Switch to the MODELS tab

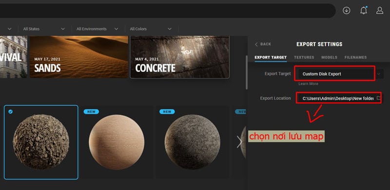point(330,57)
